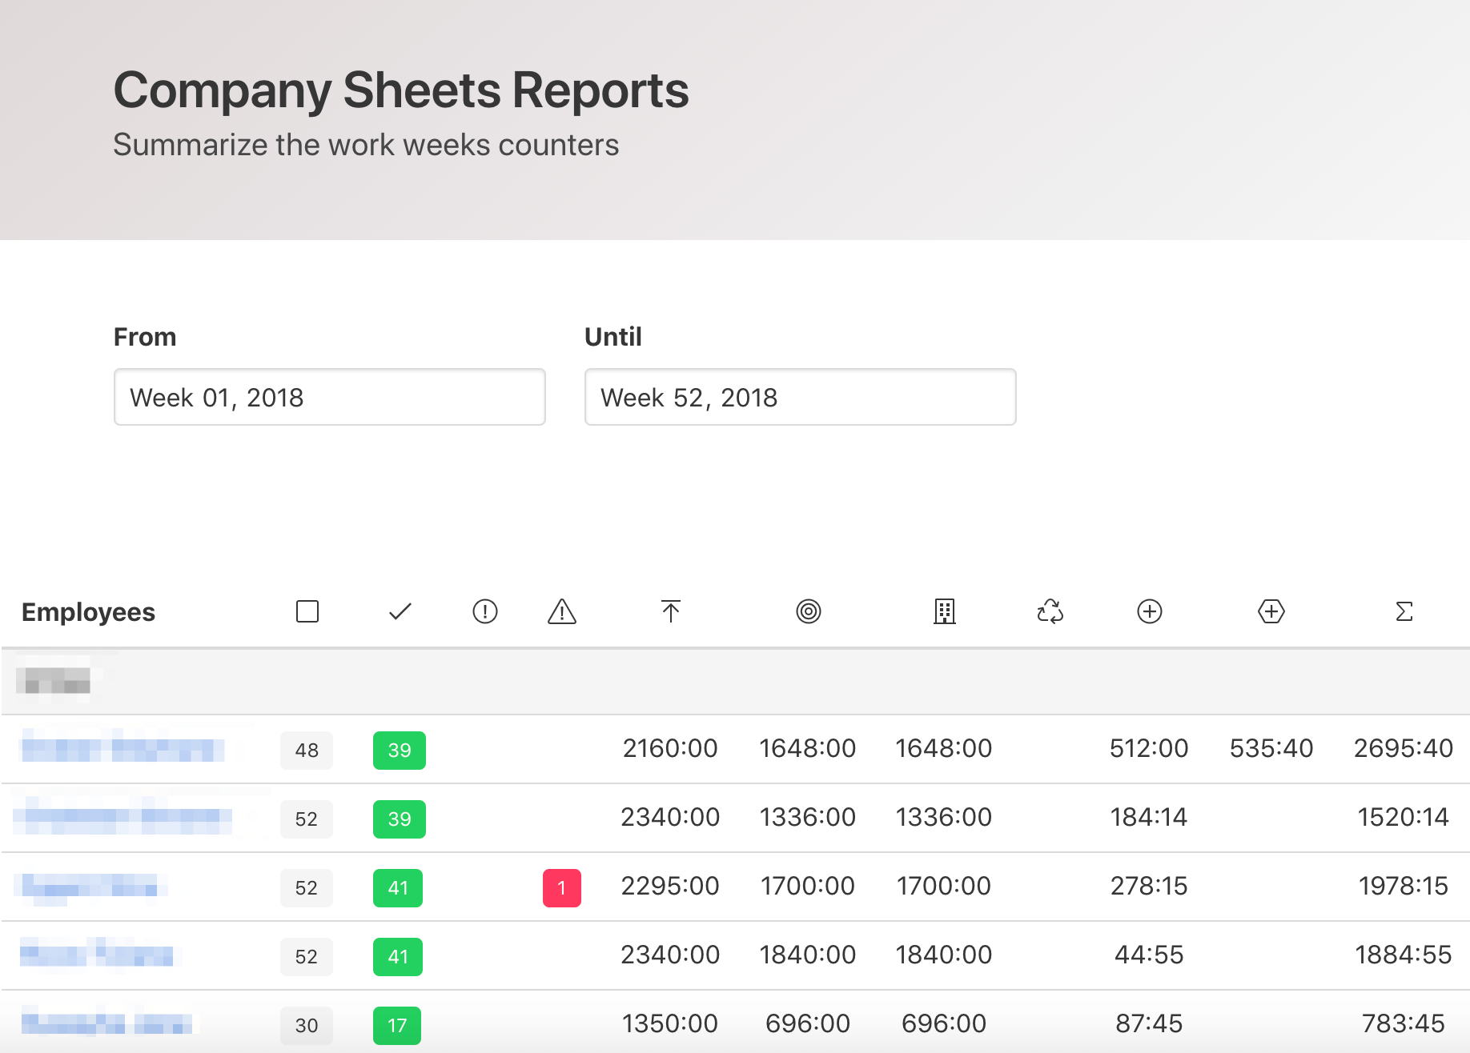The width and height of the screenshot is (1470, 1053).
Task: Click the green badge showing 39
Action: 399,751
